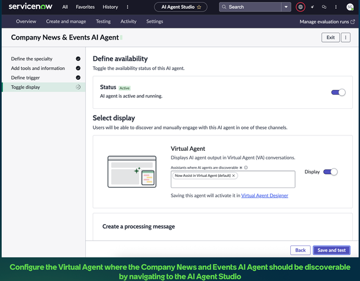
Task: Click the in-progress check icon for Toggle display
Action: (78, 87)
